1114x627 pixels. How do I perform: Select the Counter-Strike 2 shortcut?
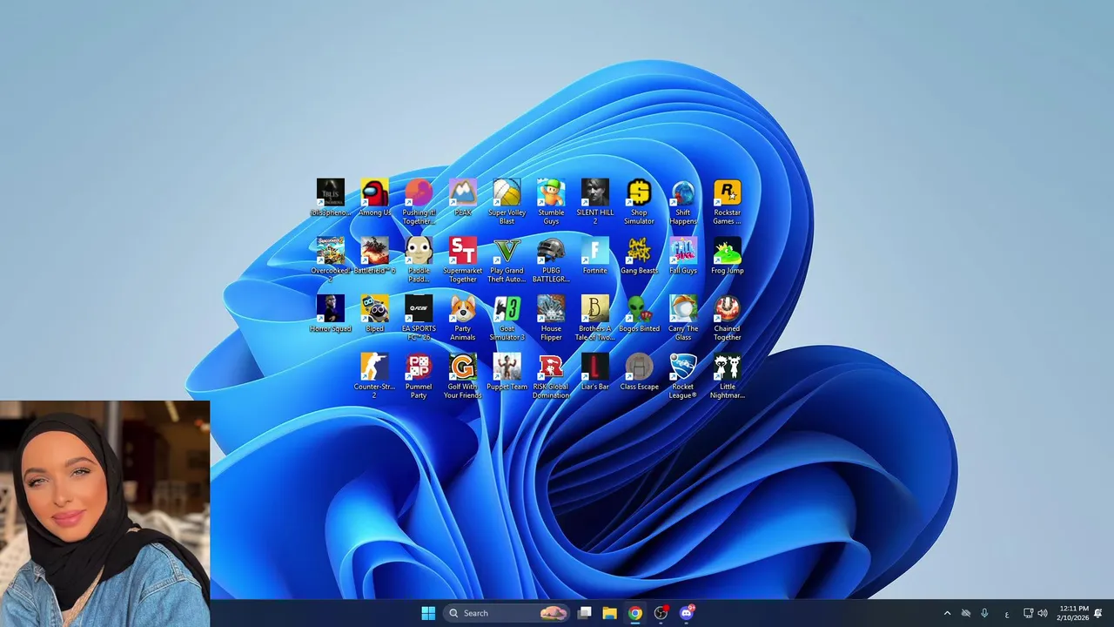pos(374,376)
